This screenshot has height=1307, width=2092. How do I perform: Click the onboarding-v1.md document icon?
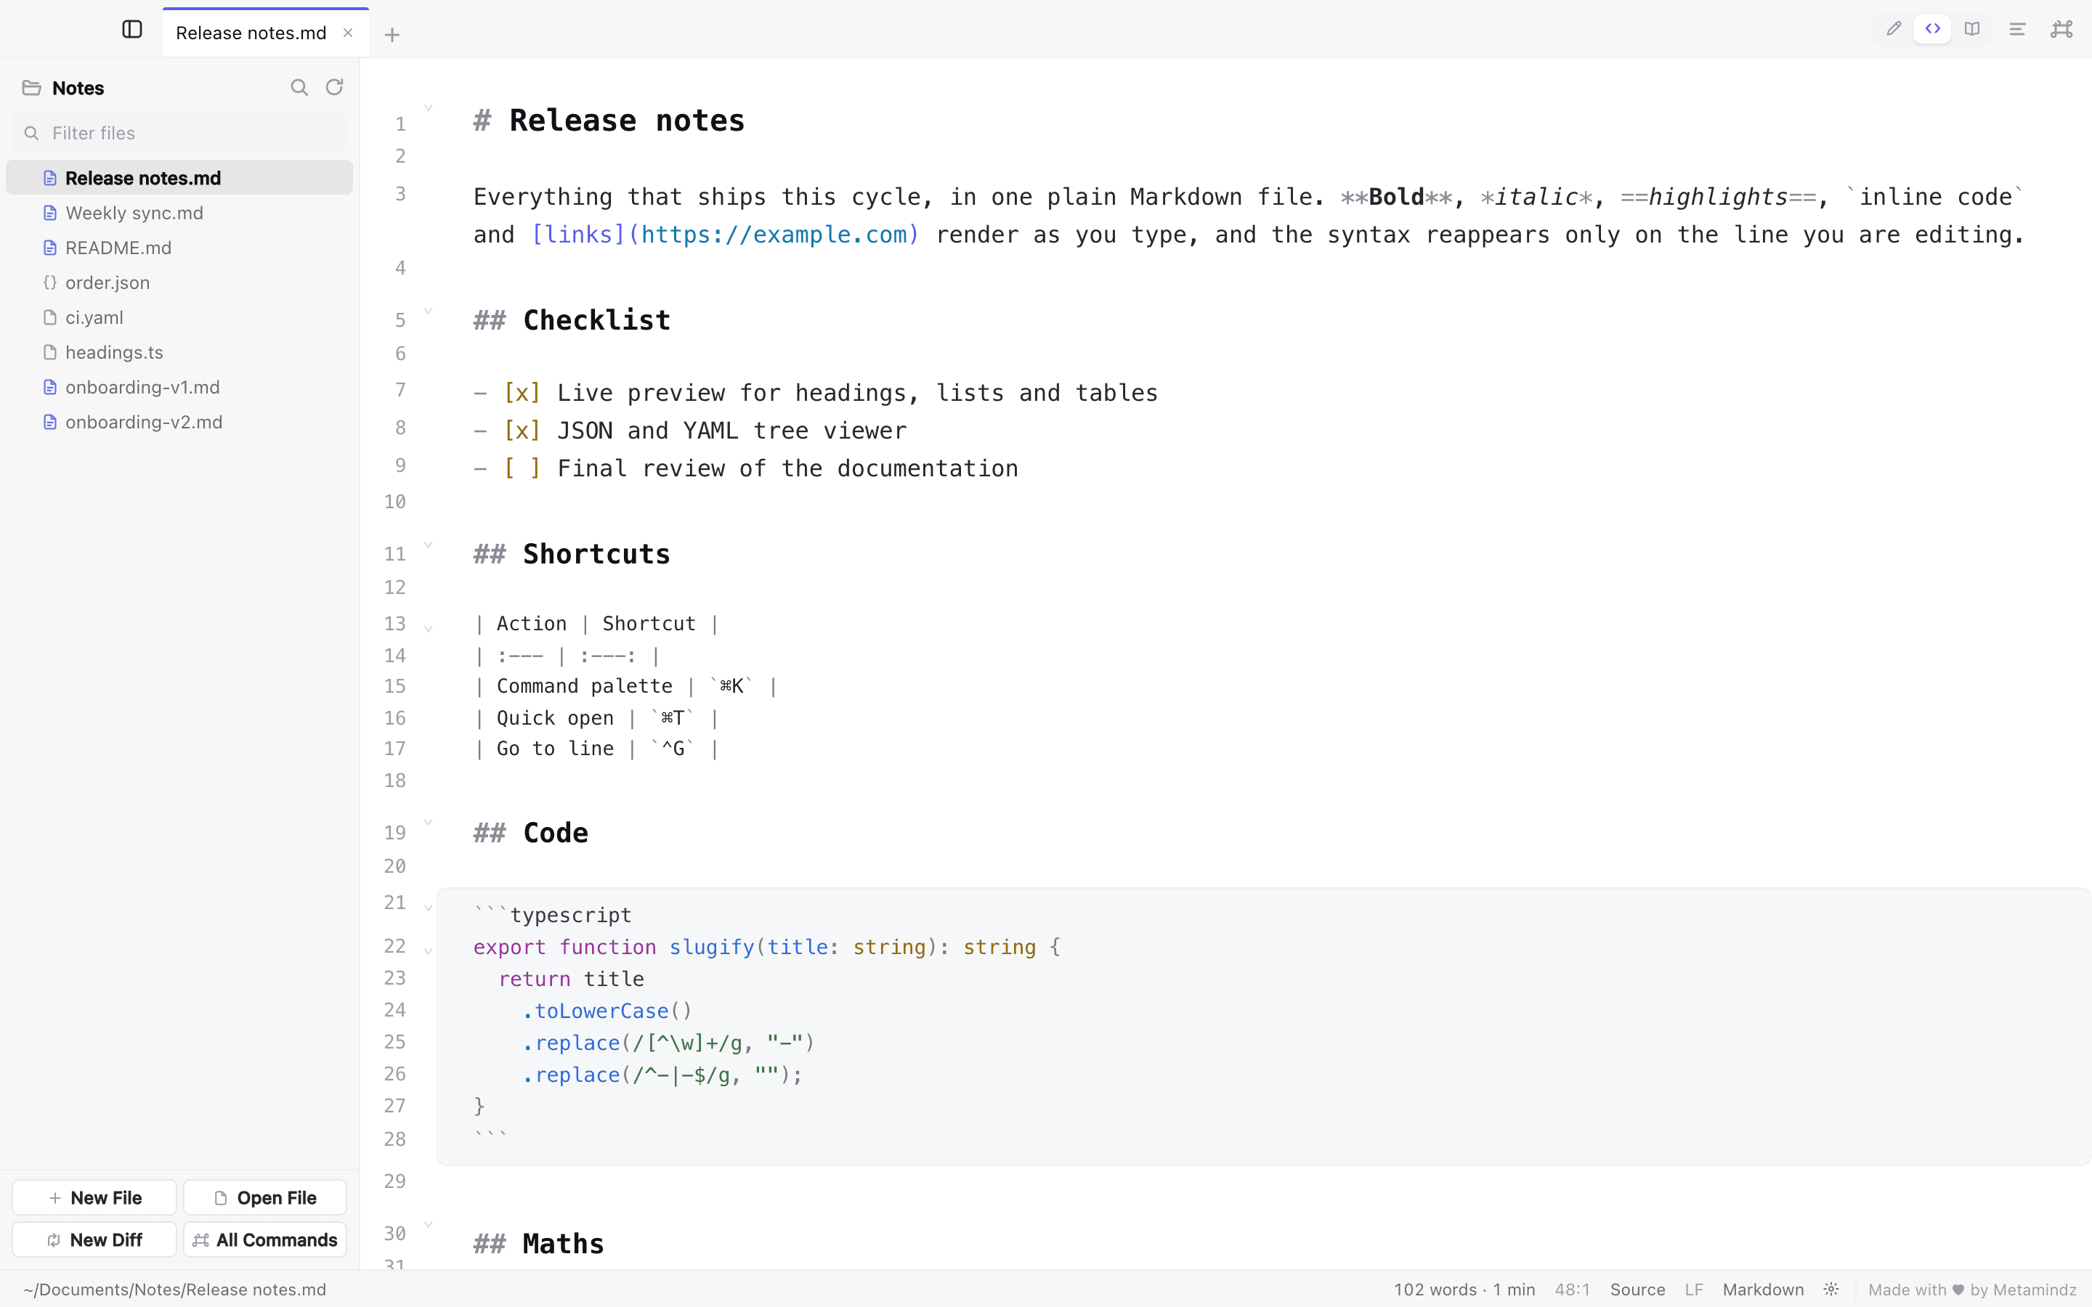tap(50, 387)
